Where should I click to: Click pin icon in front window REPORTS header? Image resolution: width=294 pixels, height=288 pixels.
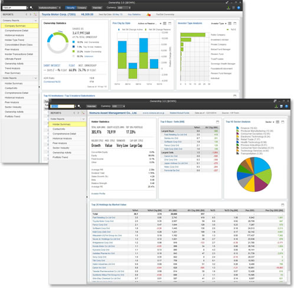83,113
